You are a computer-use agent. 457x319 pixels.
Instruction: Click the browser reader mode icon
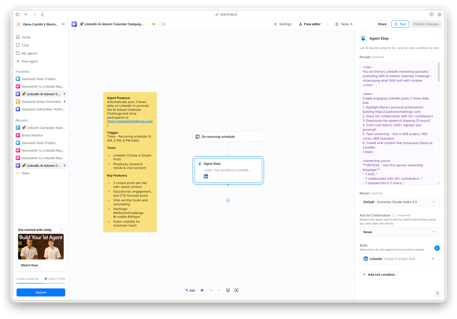click(432, 14)
